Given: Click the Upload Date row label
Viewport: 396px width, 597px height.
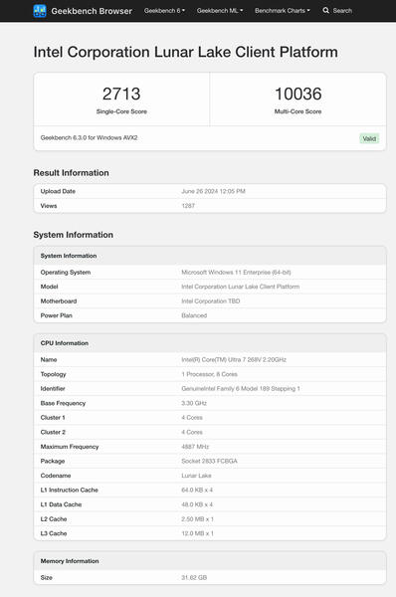Looking at the screenshot, I should [x=58, y=191].
